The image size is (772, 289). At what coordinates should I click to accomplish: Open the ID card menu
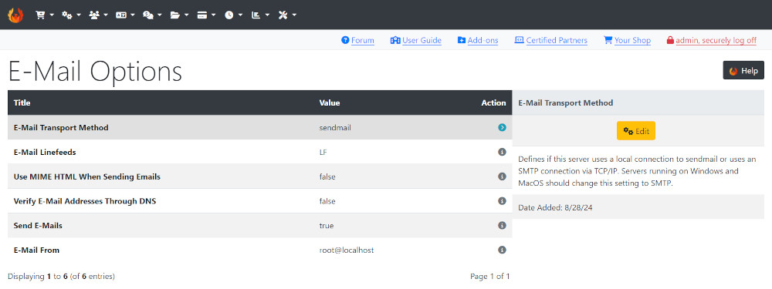tap(125, 15)
